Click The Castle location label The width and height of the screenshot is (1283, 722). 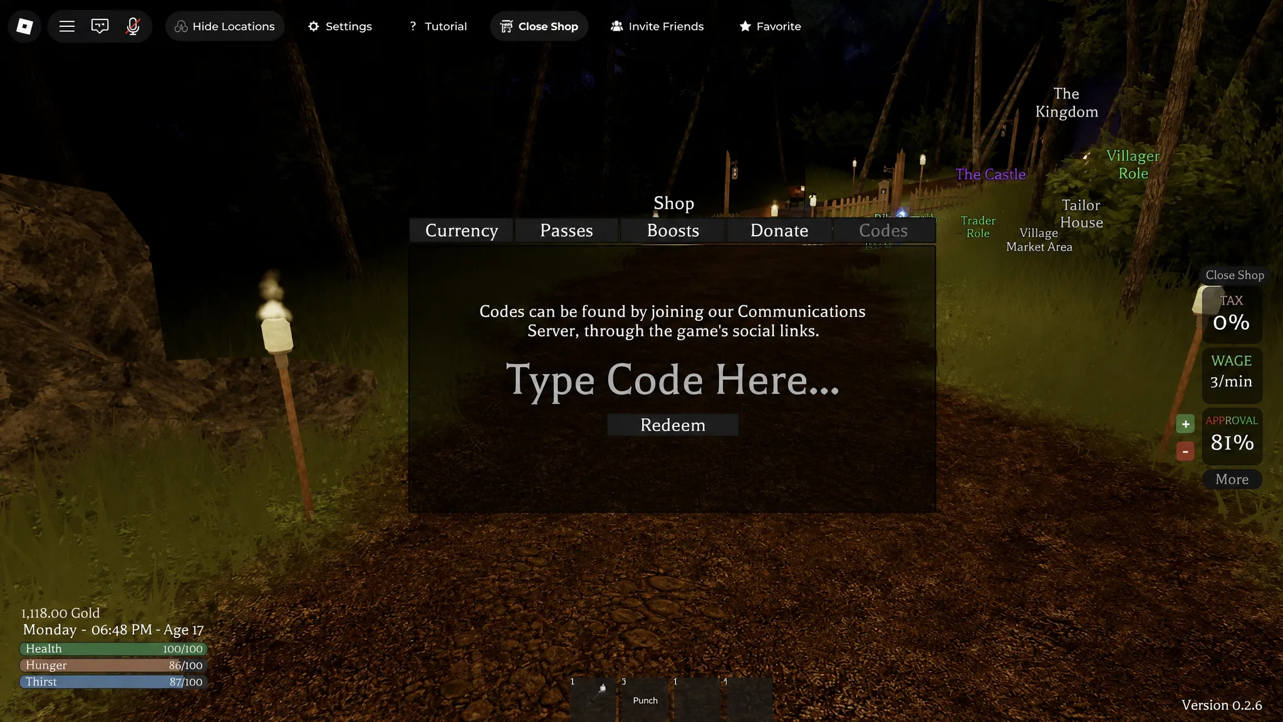[x=990, y=174]
